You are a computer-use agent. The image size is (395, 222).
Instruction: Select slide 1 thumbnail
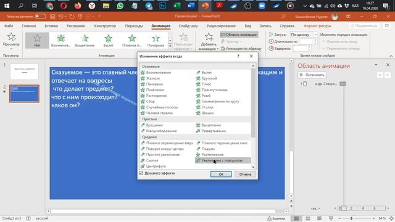tap(24, 72)
